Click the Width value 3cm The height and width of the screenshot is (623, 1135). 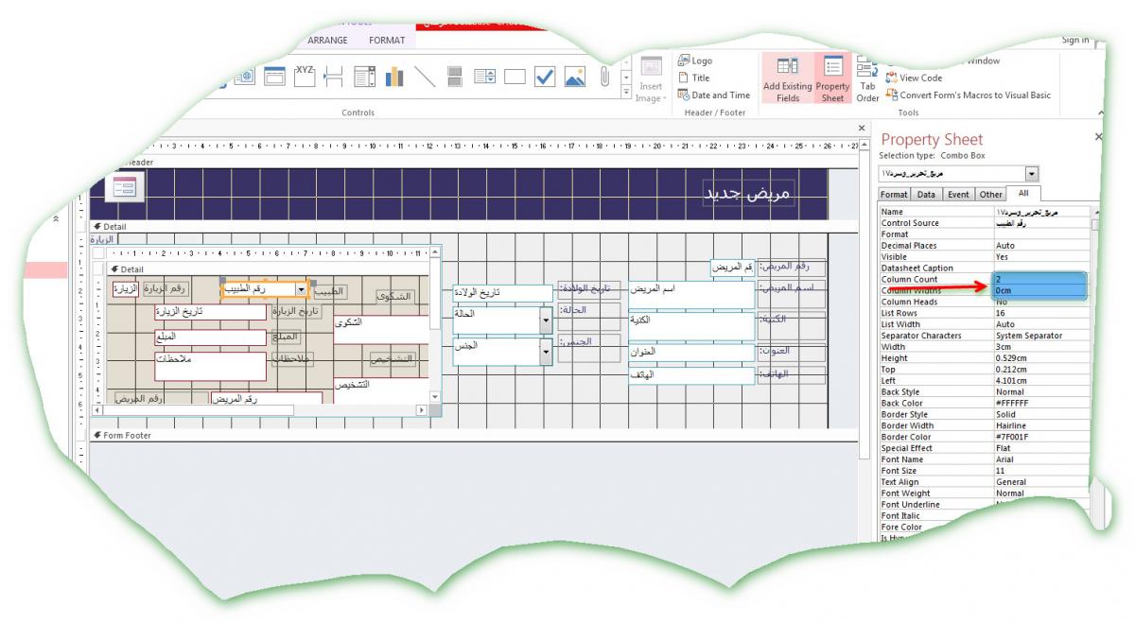pos(1041,347)
